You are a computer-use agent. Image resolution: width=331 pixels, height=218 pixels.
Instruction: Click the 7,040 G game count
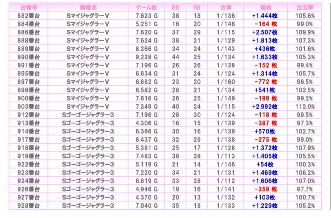[x=147, y=206]
